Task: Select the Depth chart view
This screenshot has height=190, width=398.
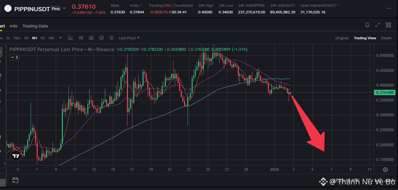Action: click(x=386, y=38)
